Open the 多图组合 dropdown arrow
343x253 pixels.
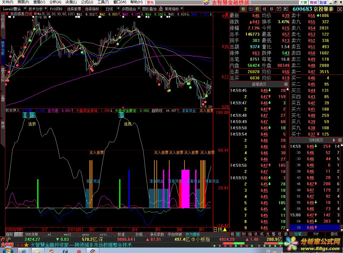click(139, 9)
